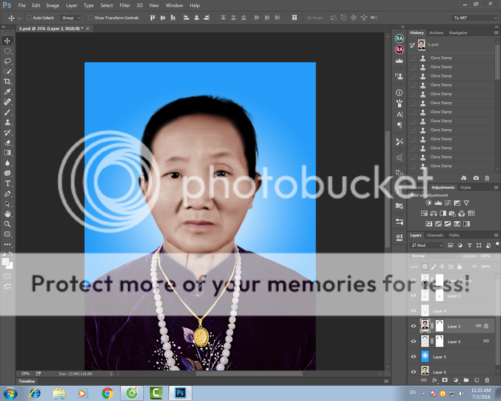Open the layer Kind filter dropdown
Viewport: 501px width, 401px height.
tap(427, 245)
